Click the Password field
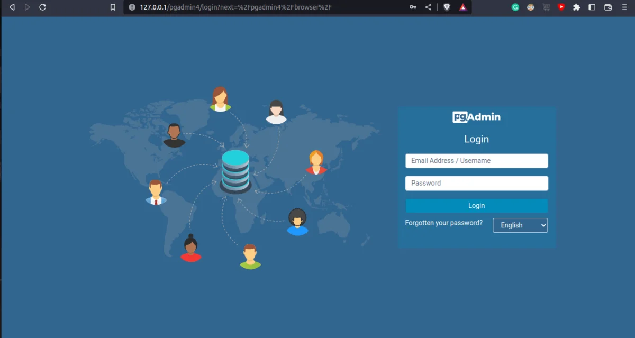The width and height of the screenshot is (635, 338). 476,183
